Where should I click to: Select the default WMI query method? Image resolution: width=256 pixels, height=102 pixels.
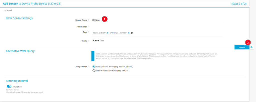94,67
